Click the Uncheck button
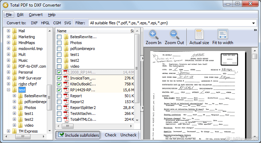 click(128, 135)
